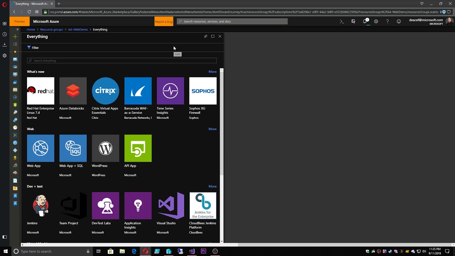Click the Filter button

[33, 48]
